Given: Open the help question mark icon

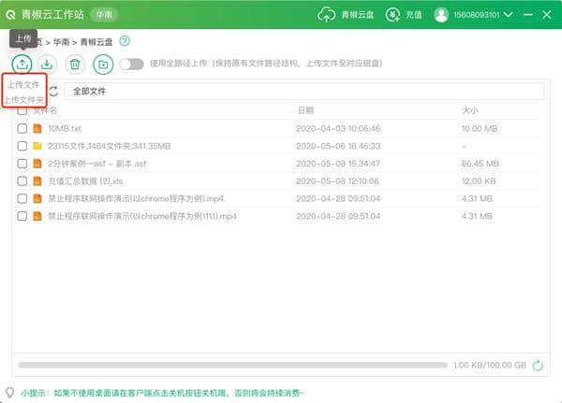Looking at the screenshot, I should (125, 41).
